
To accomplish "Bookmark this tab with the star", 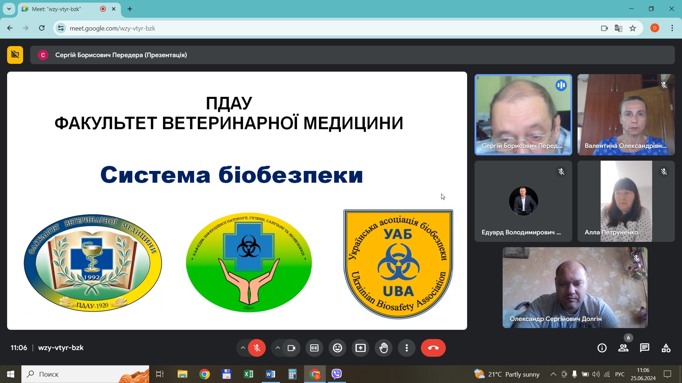I will point(633,28).
